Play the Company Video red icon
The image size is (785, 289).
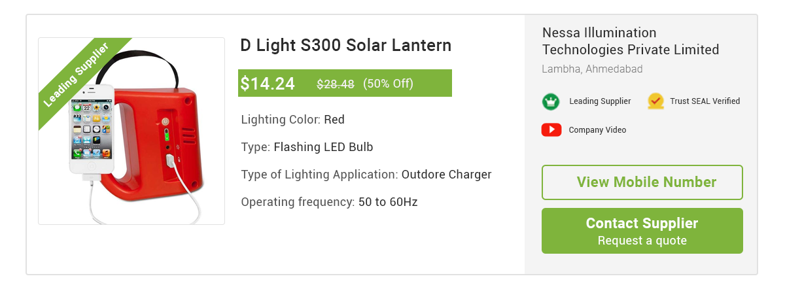point(551,130)
